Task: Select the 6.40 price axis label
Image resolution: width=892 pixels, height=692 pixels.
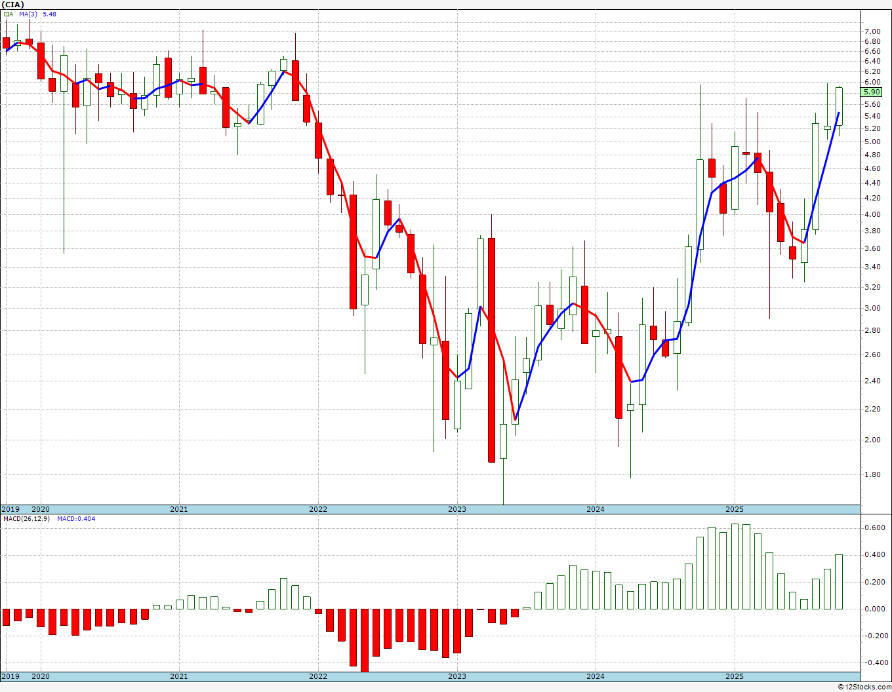Action: click(872, 61)
